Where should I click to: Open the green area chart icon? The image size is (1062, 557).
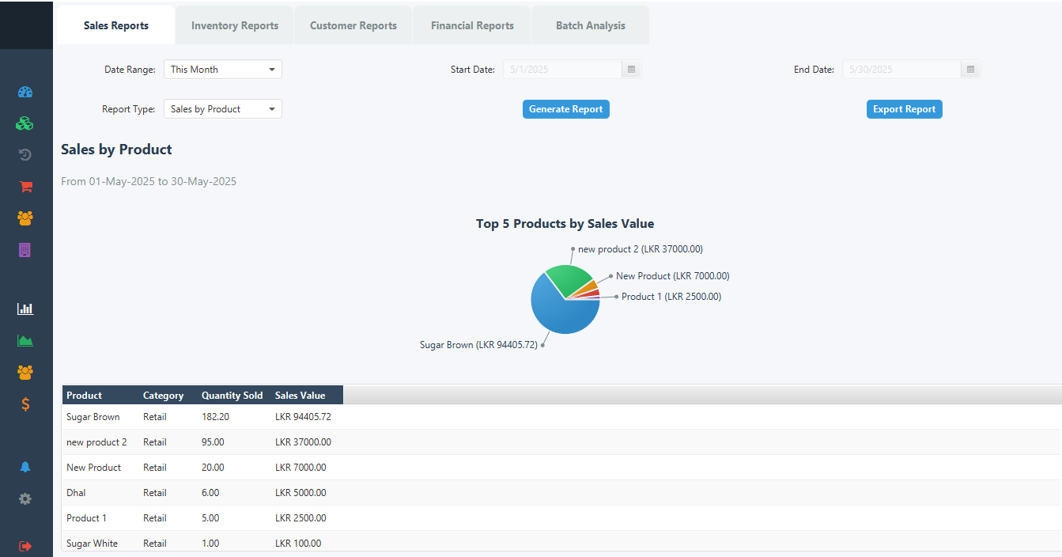click(25, 340)
